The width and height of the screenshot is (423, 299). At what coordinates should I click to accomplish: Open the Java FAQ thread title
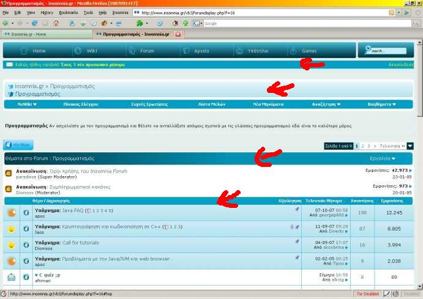click(73, 211)
